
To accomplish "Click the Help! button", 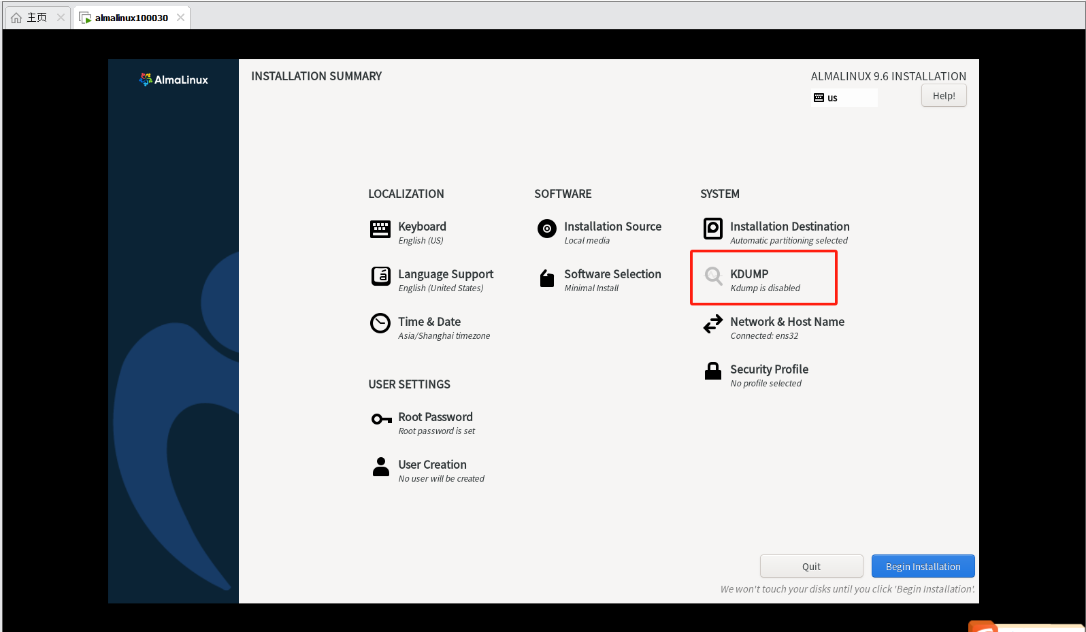I will [944, 96].
